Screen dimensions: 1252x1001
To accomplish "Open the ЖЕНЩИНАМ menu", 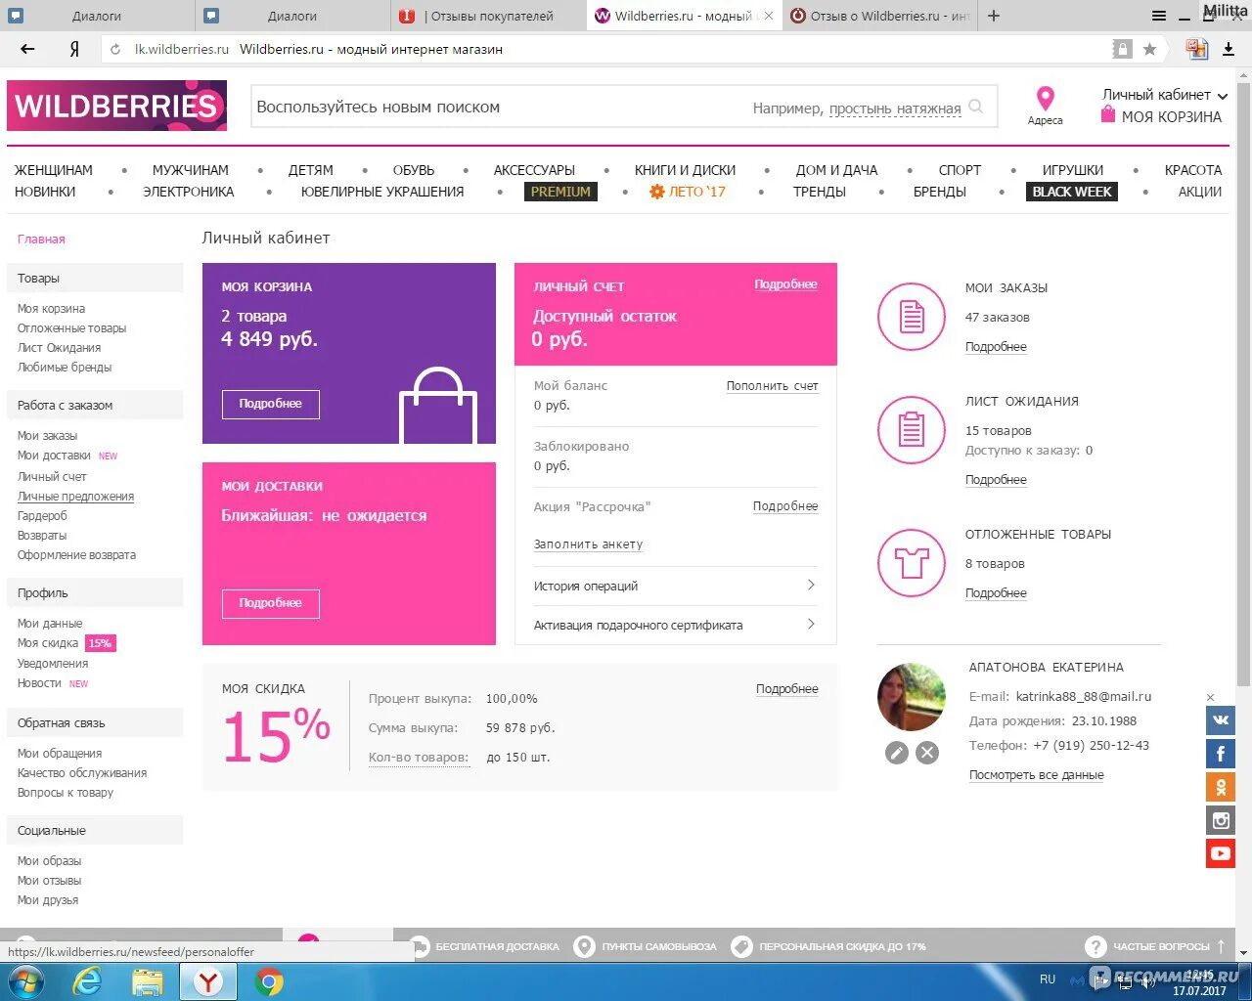I will click(54, 170).
